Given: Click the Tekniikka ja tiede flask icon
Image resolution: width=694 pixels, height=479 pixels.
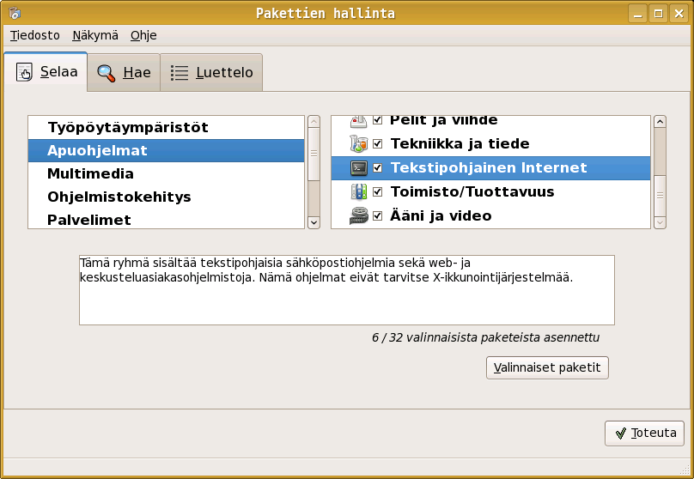Looking at the screenshot, I should pos(359,144).
